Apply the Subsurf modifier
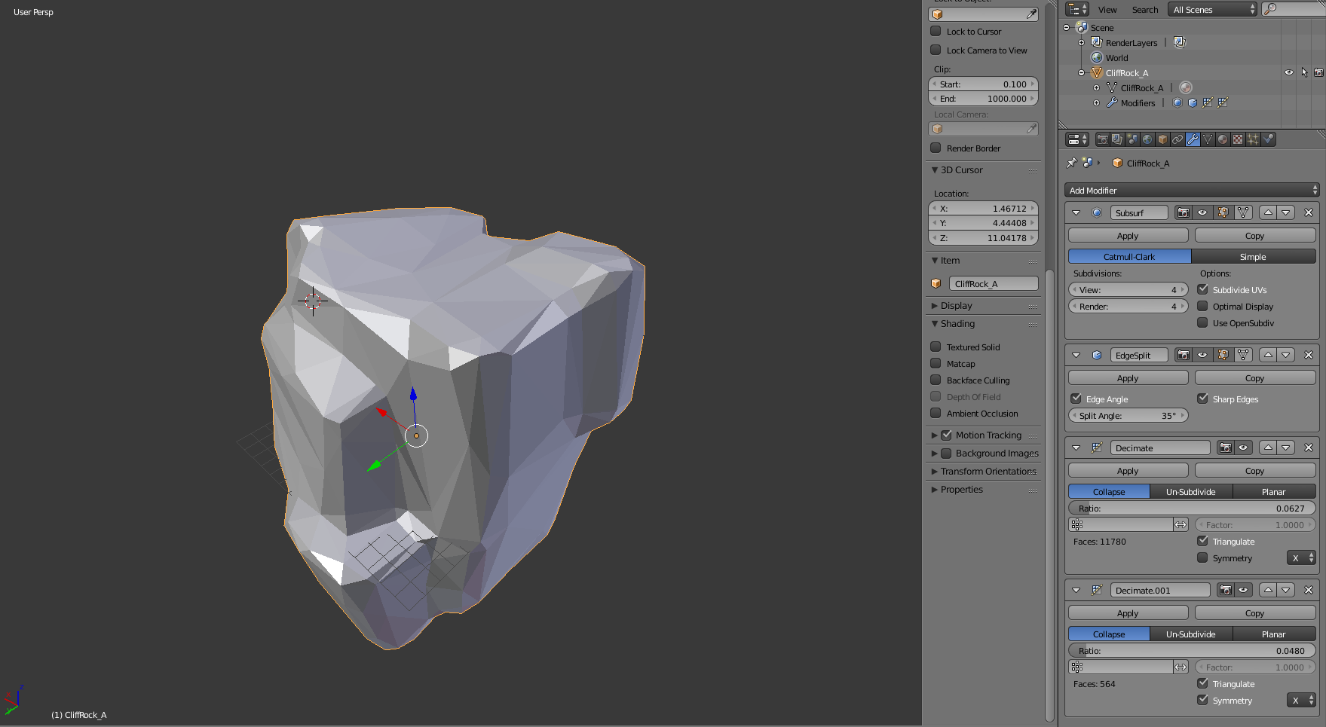This screenshot has width=1326, height=727. tap(1128, 235)
